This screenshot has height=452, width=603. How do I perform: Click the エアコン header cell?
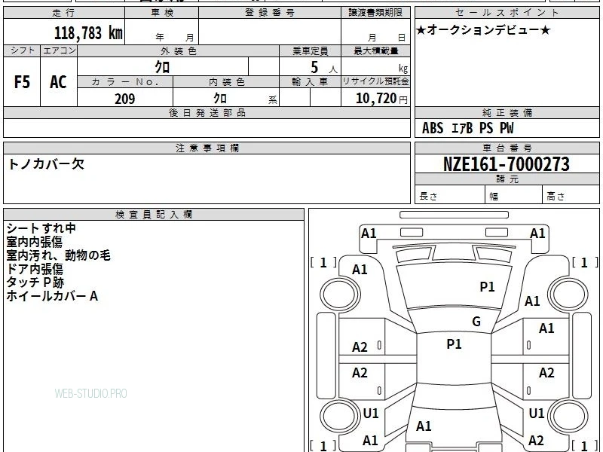tap(59, 50)
